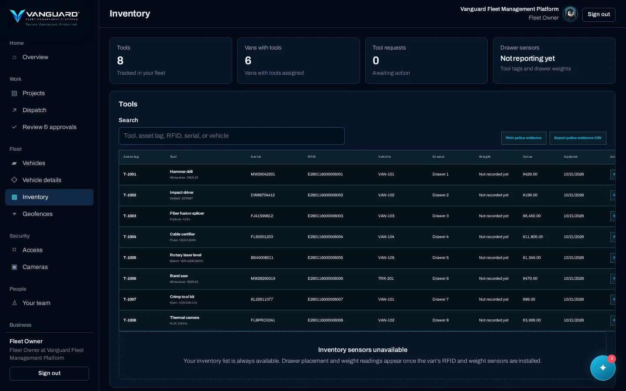
Task: Click the Rotary laser level tool
Action: 186,255
